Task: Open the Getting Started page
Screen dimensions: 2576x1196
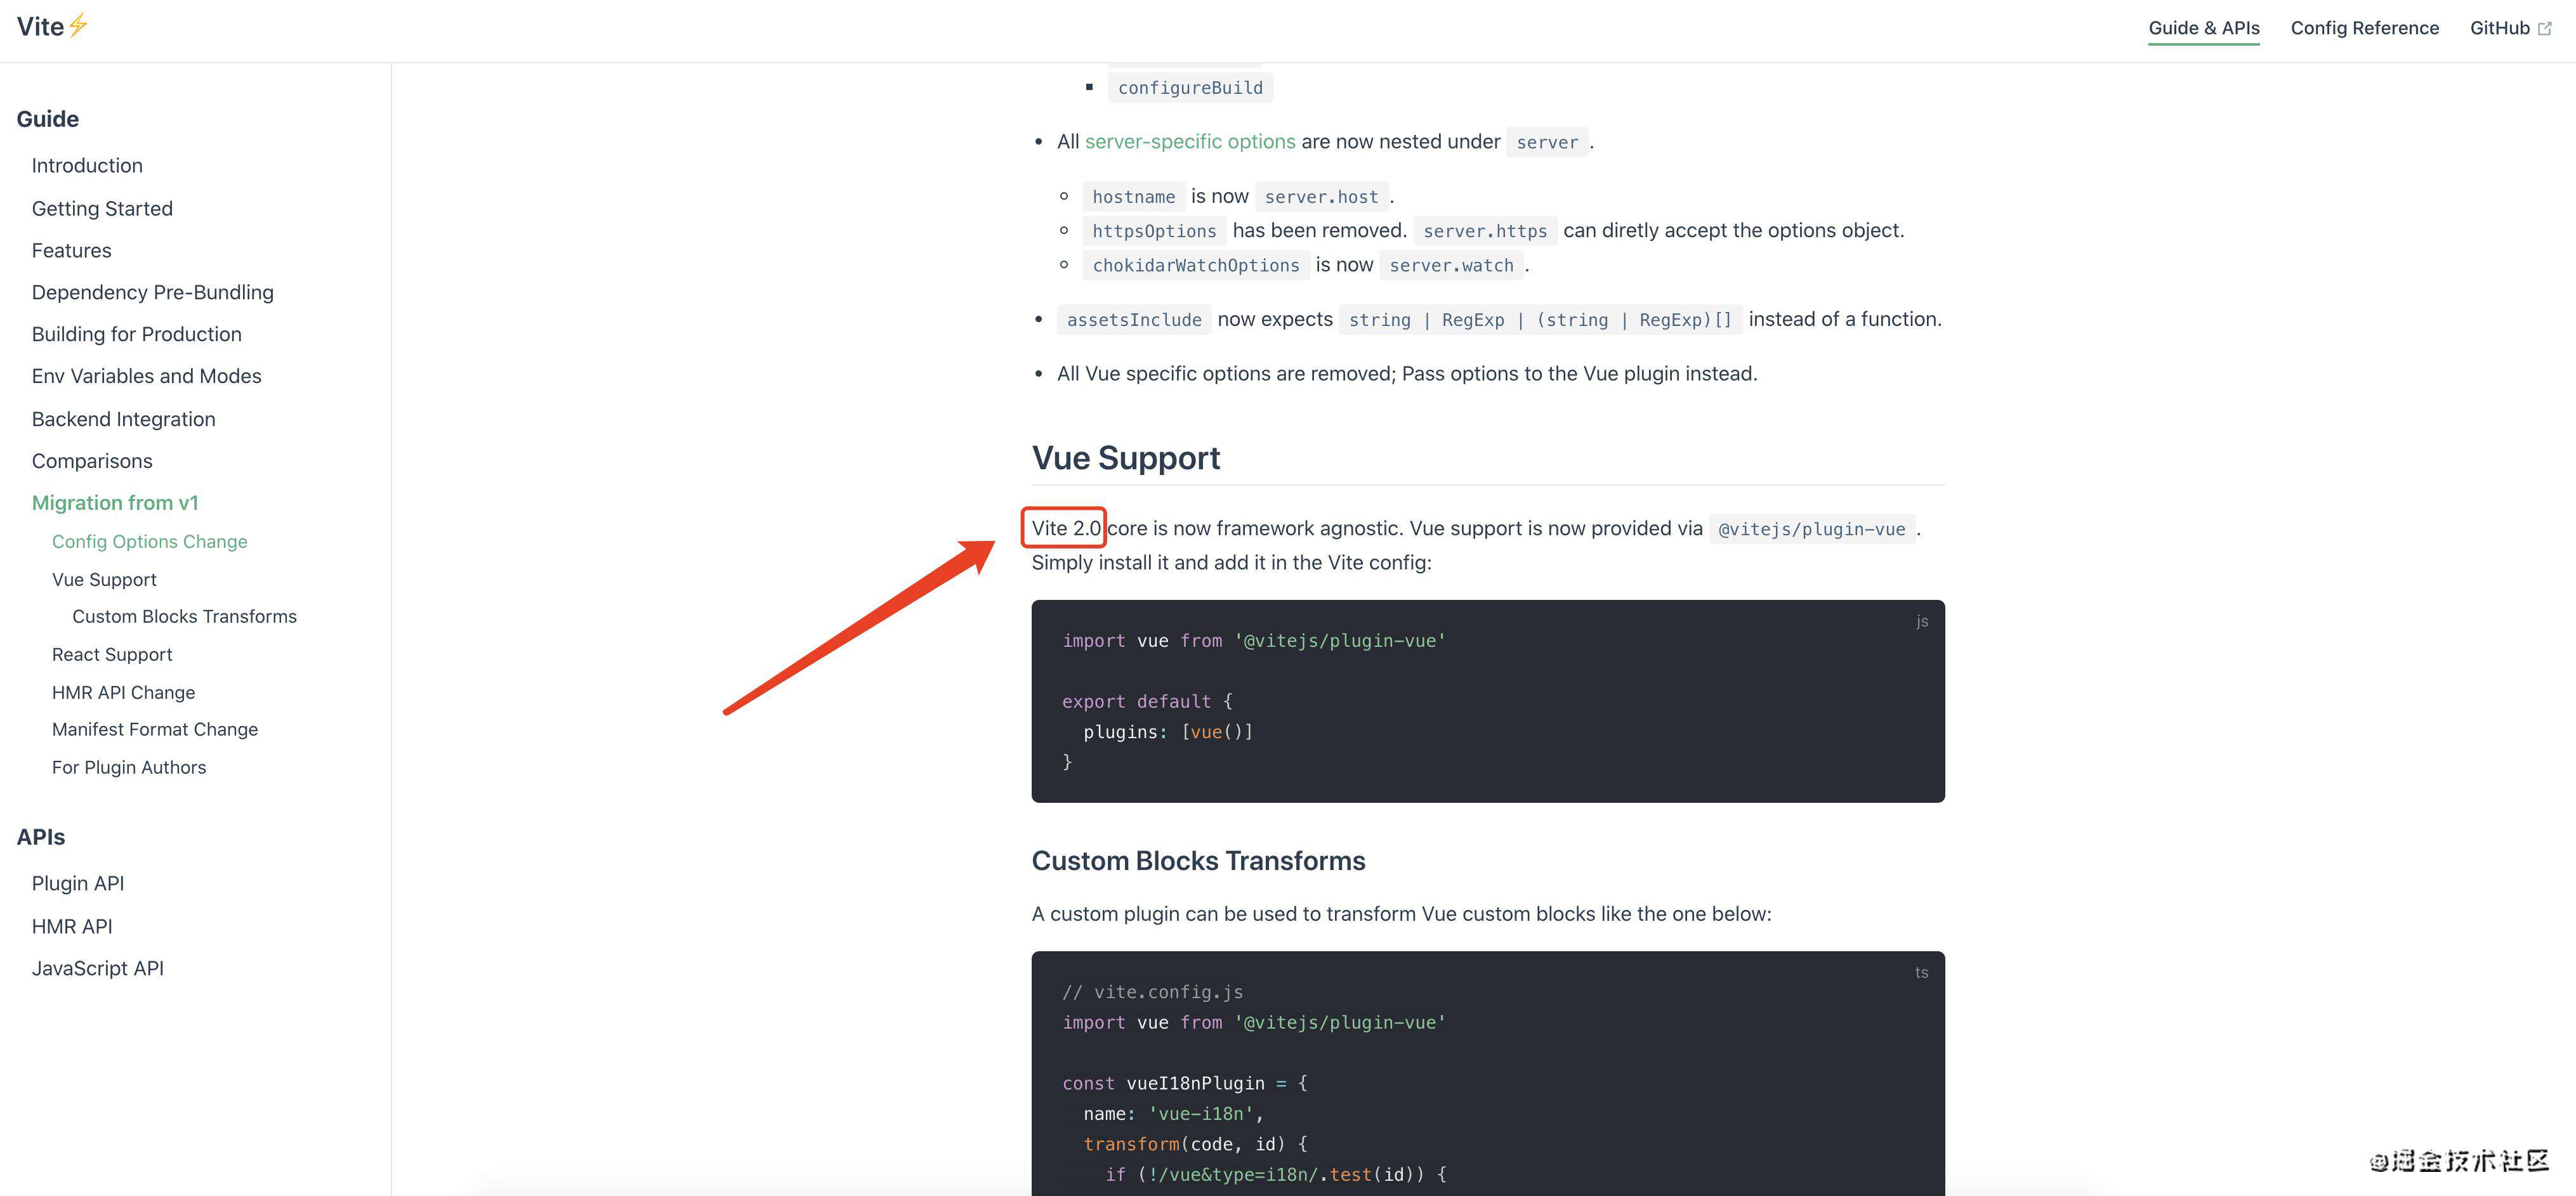Action: 102,209
